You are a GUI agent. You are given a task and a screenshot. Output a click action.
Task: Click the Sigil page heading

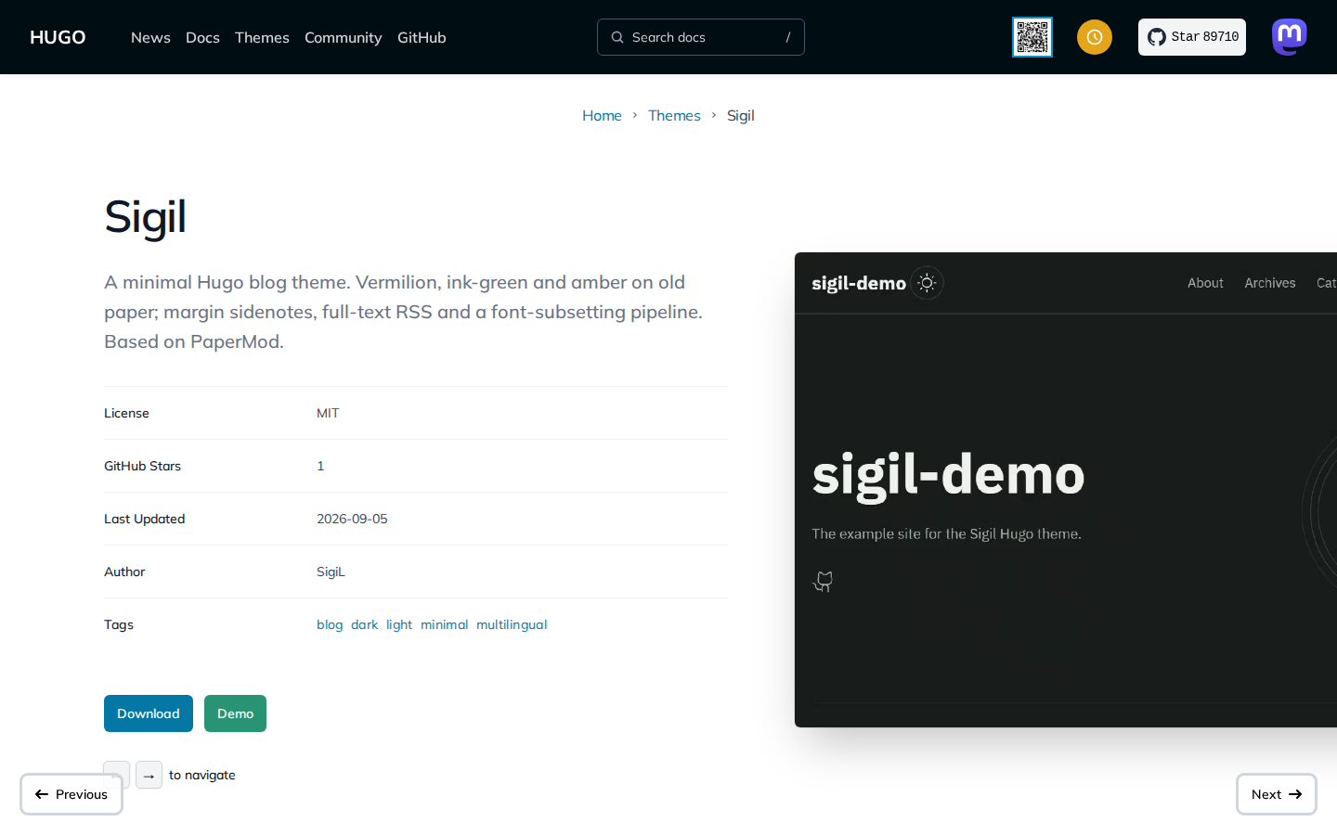pyautogui.click(x=146, y=217)
